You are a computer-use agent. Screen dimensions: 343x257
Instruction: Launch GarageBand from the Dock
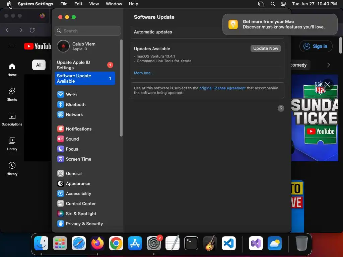tap(210, 243)
